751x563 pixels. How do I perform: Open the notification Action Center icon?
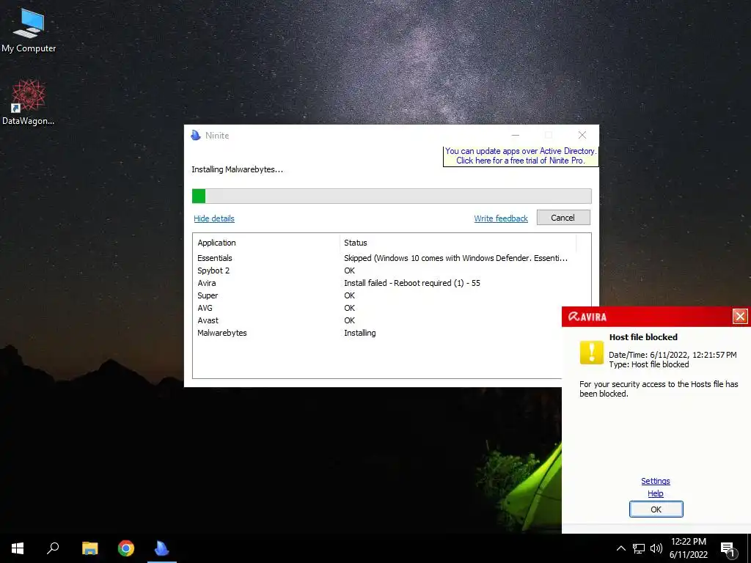pos(728,549)
